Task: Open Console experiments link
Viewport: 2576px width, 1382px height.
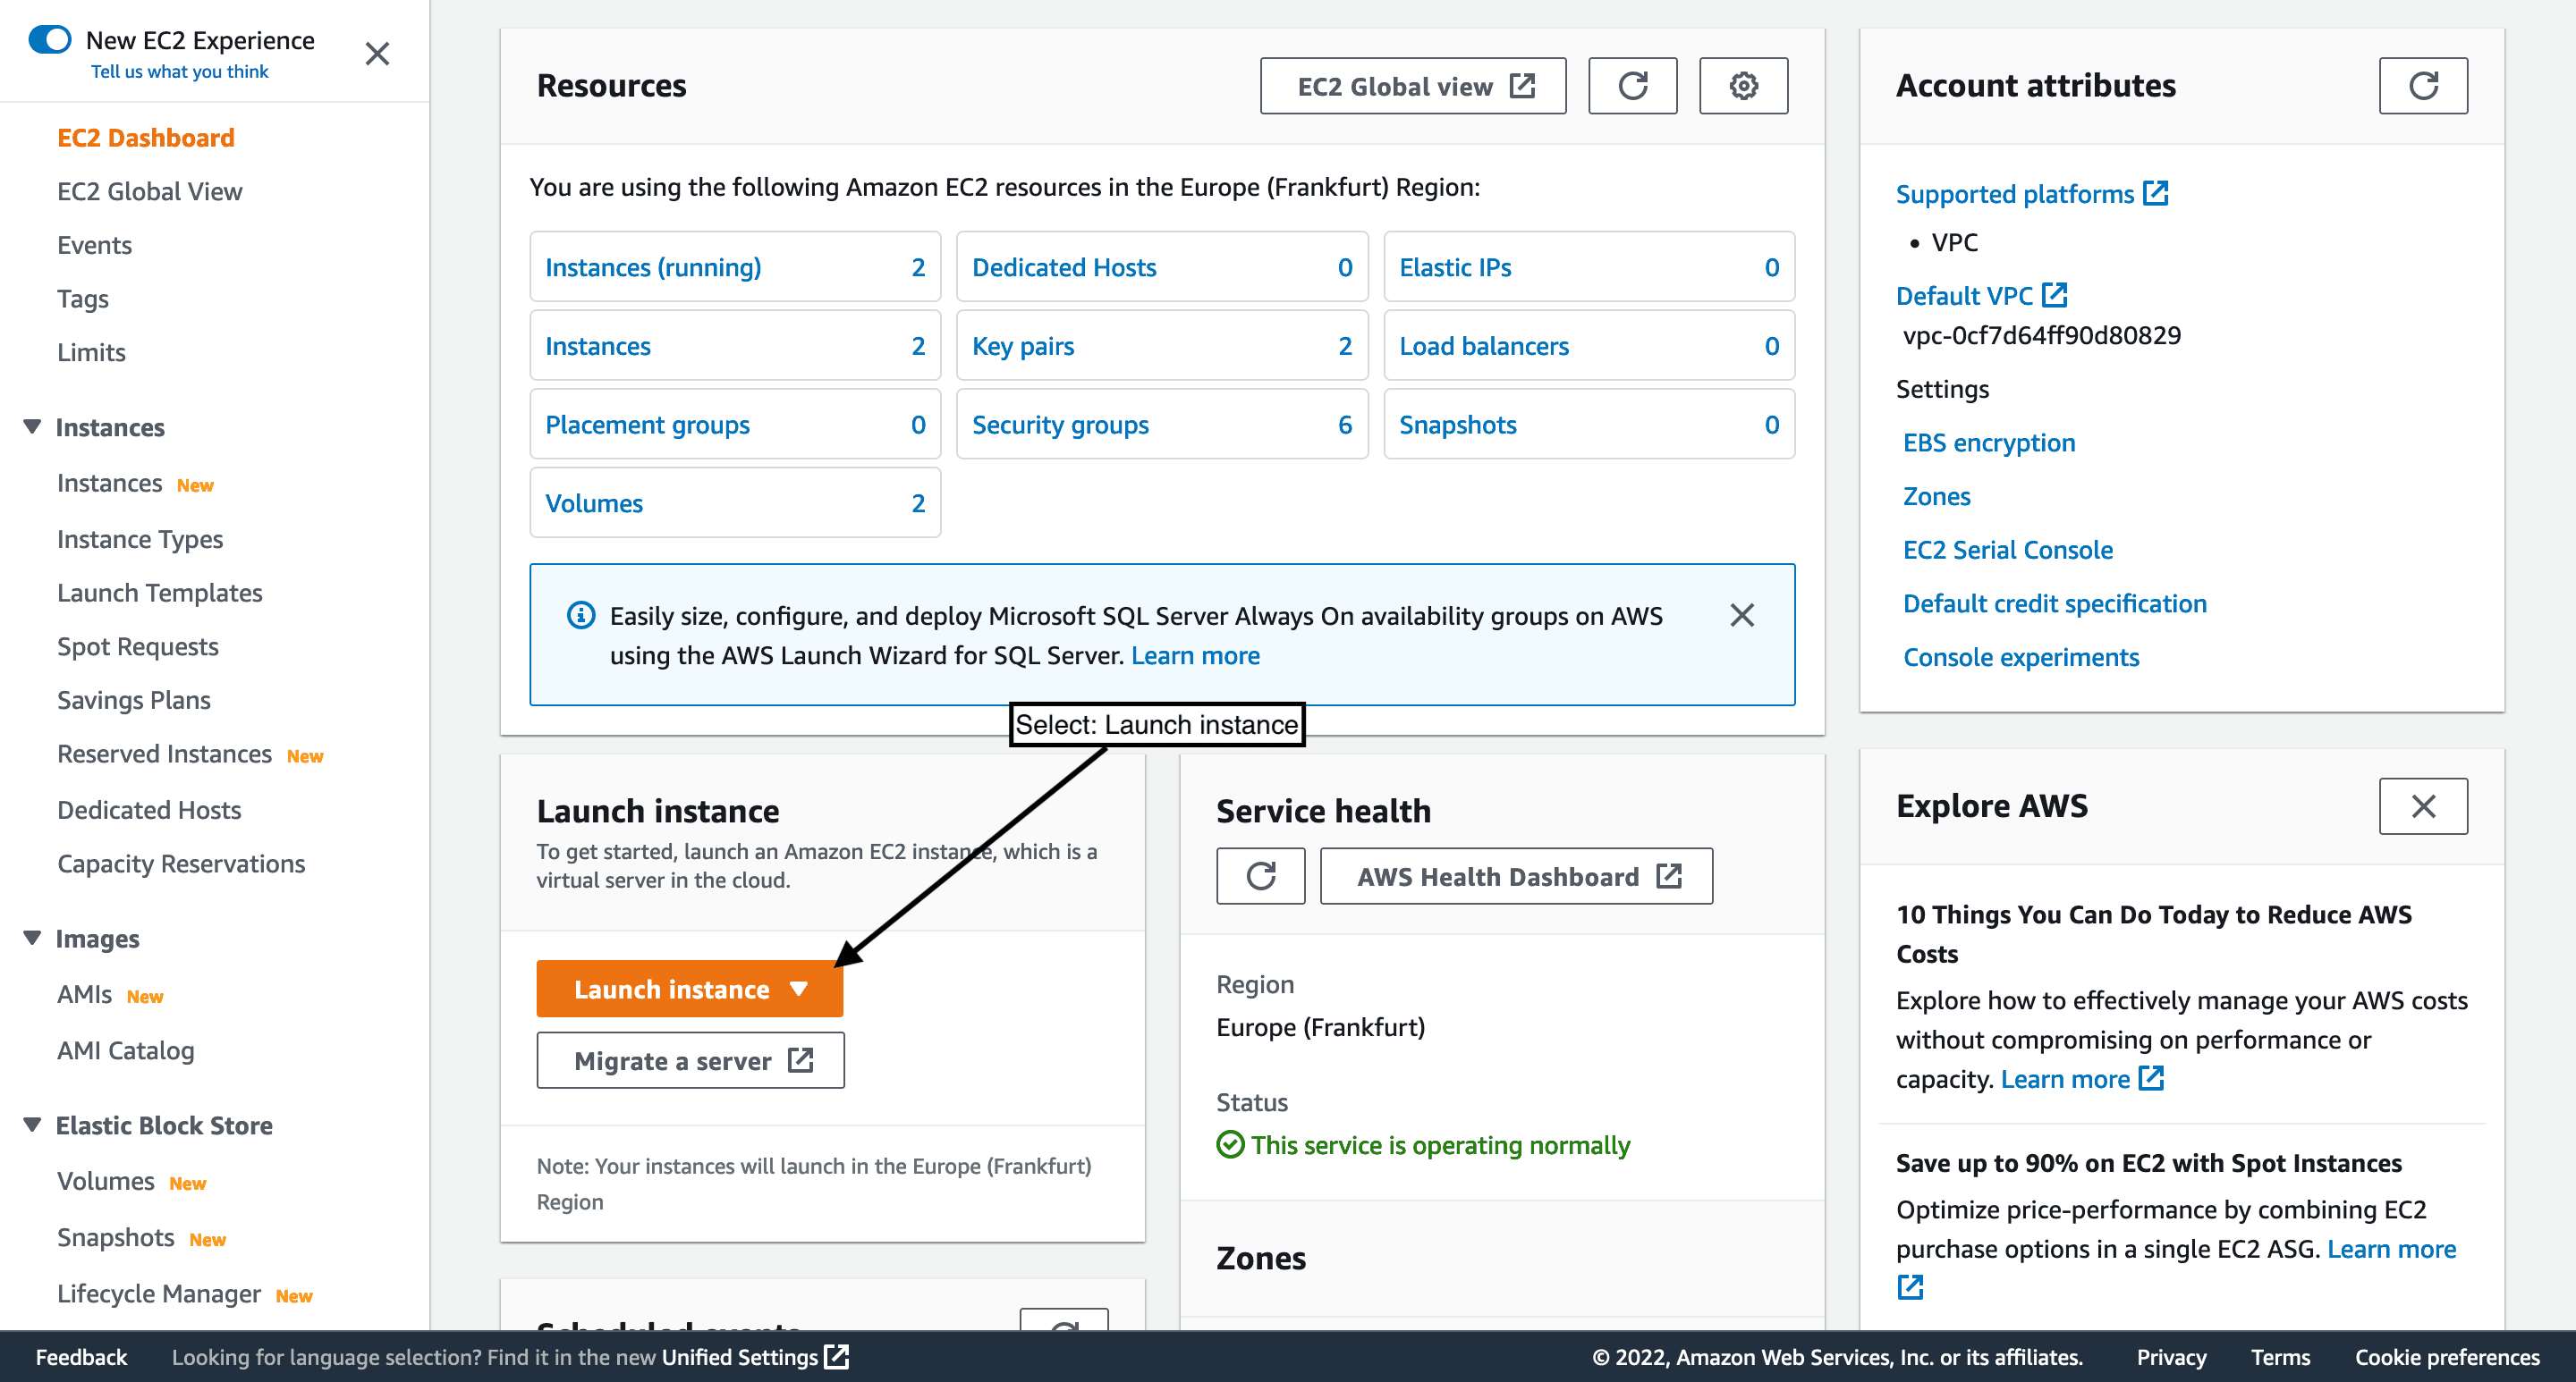Action: [2021, 658]
